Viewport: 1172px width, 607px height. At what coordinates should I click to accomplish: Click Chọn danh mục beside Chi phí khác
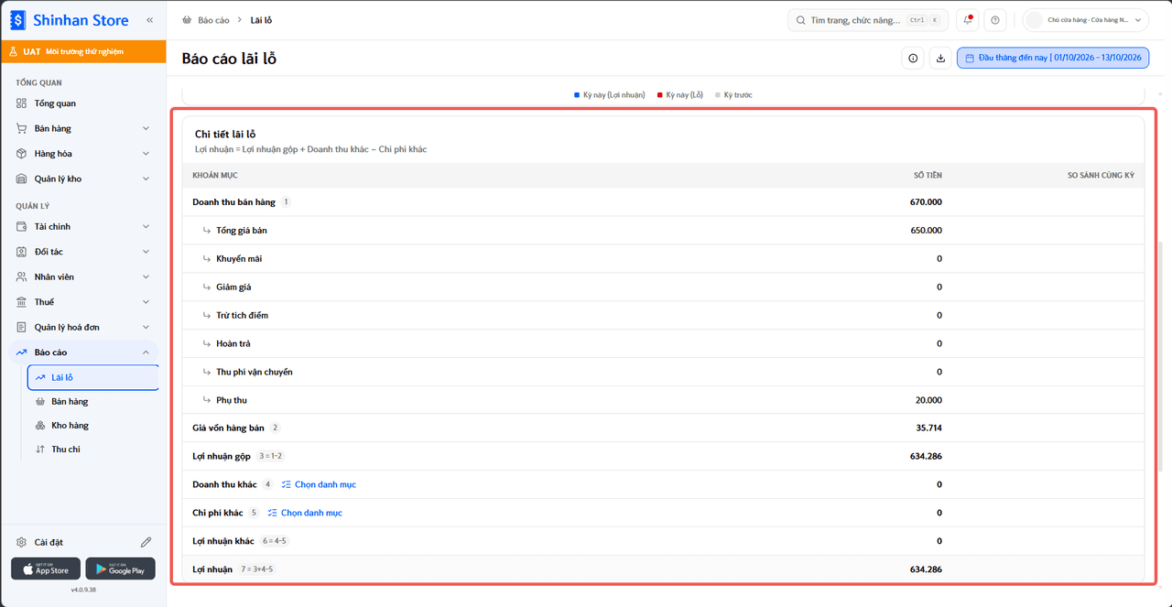[305, 513]
